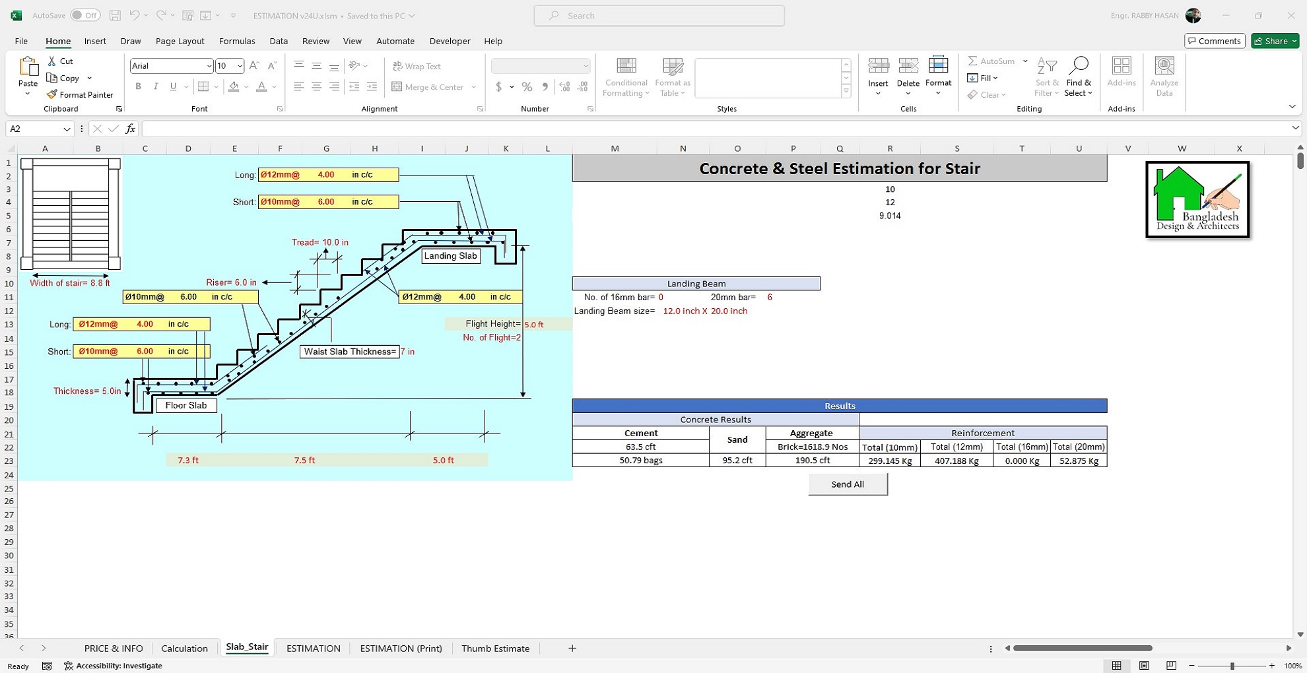The width and height of the screenshot is (1307, 673).
Task: Switch to the ESTIMATION sheet tab
Action: tap(314, 648)
